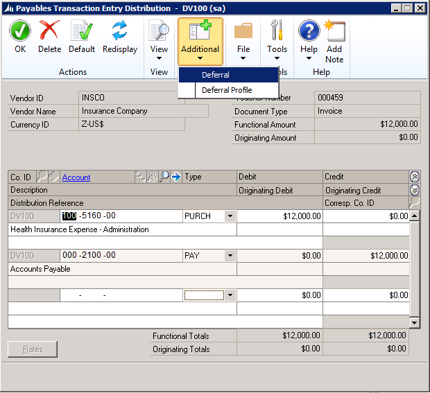430x393 pixels.
Task: Open the PURCH type dropdown
Action: coord(230,216)
